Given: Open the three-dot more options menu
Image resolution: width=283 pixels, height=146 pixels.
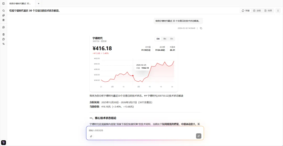Looking at the screenshot, I should 278,11.
